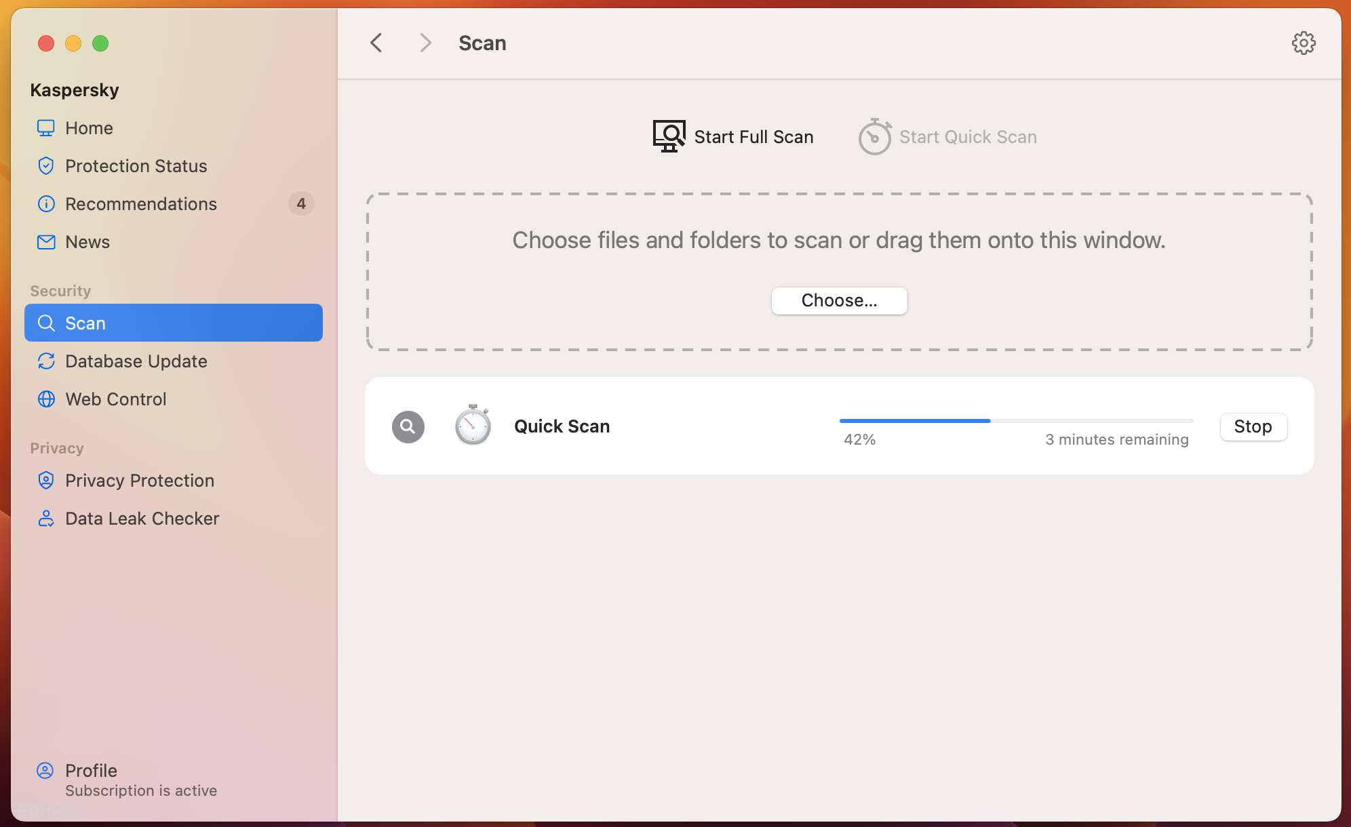Open the Home section
This screenshot has width=1351, height=827.
(174, 128)
